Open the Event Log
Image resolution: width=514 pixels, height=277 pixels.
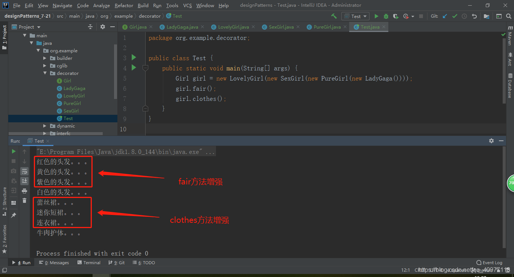[x=489, y=263]
